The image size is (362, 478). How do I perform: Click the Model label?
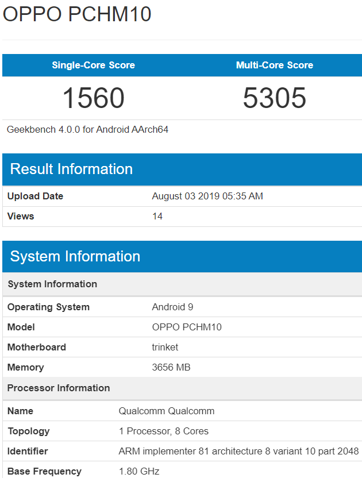pos(21,327)
